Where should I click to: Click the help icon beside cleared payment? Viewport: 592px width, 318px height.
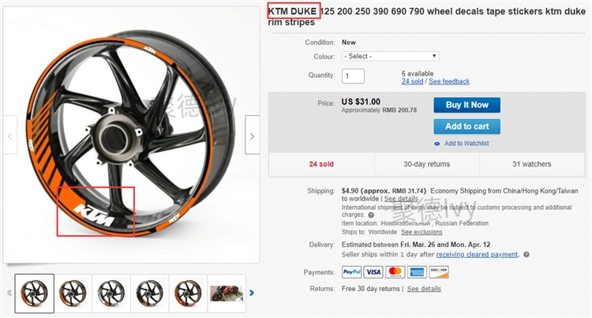point(526,255)
